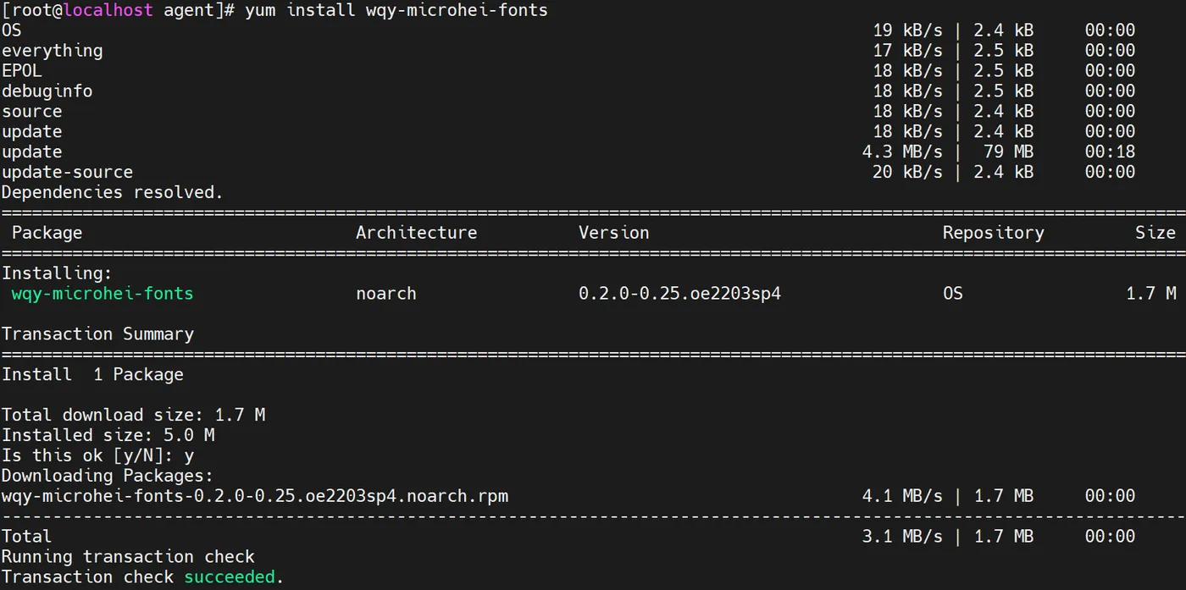1186x590 pixels.
Task: Click the 'debuginfo' repository line
Action: click(47, 91)
